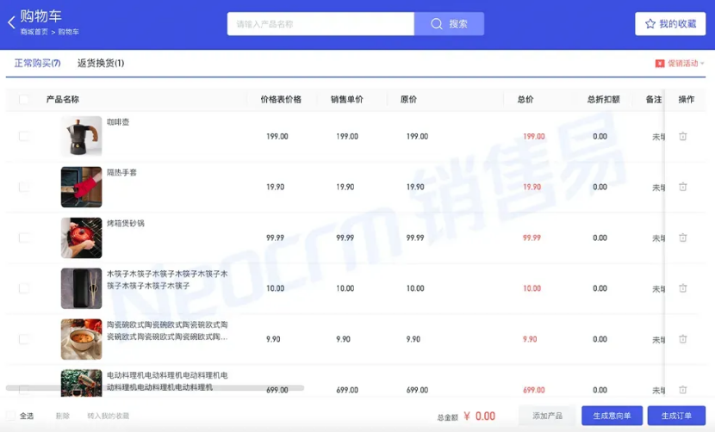The image size is (715, 432).
Task: Expand the 促销活动 dropdown arrow
Action: (x=702, y=64)
